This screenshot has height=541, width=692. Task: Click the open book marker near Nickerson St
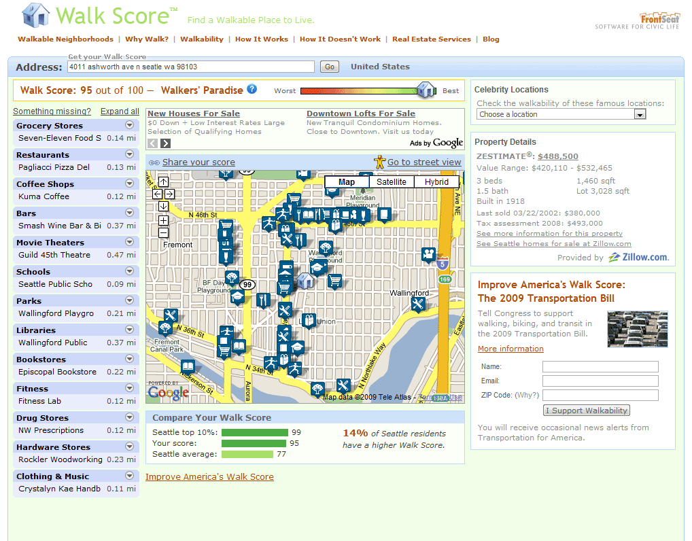pyautogui.click(x=188, y=366)
